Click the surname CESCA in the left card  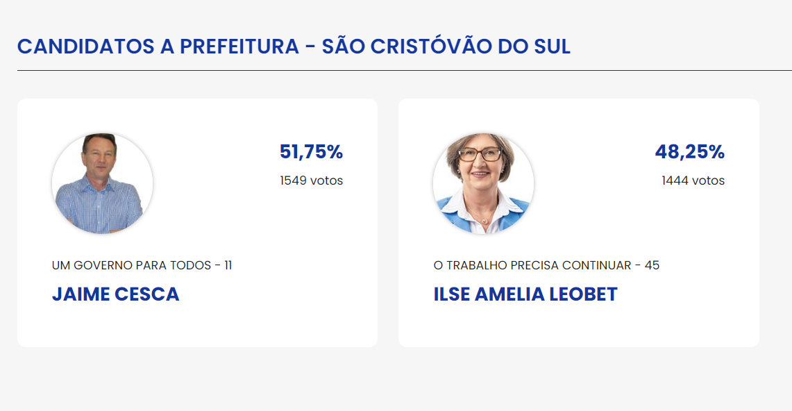[146, 294]
